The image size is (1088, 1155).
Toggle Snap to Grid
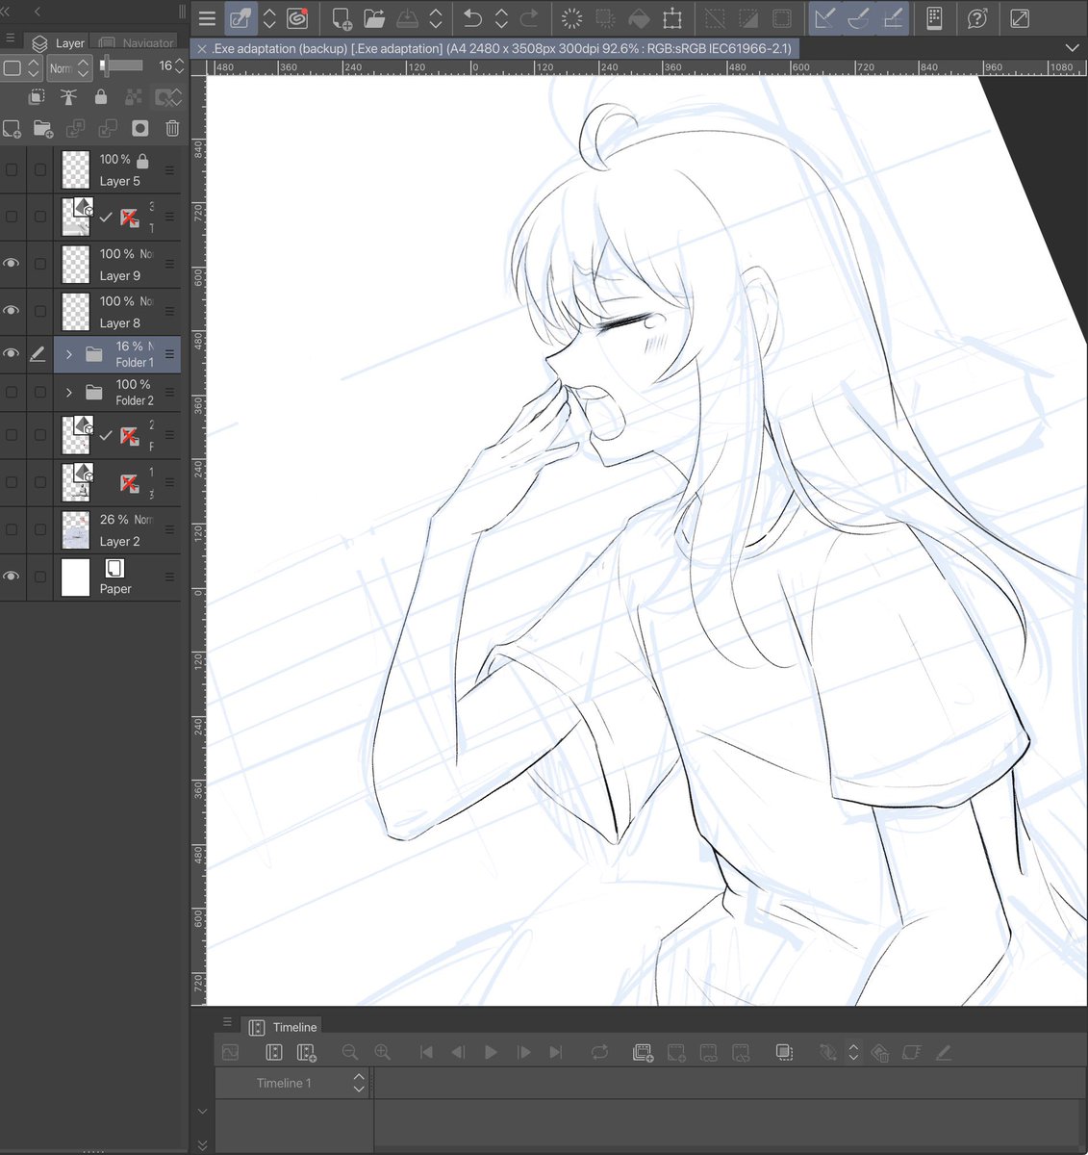[894, 18]
